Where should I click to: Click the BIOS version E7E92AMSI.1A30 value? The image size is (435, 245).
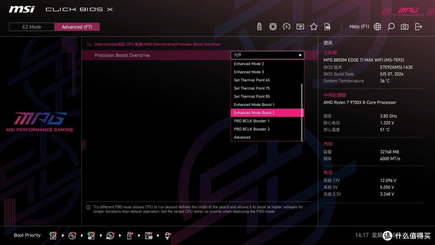396,67
